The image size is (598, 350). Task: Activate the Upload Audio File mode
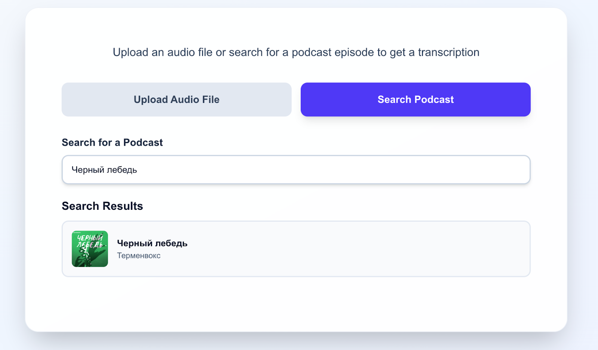[176, 99]
